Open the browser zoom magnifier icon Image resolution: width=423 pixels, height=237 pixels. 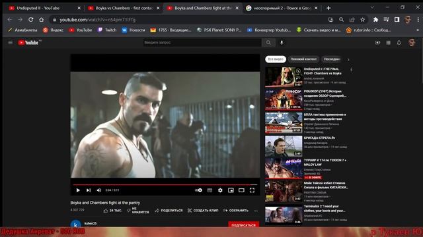click(x=341, y=20)
